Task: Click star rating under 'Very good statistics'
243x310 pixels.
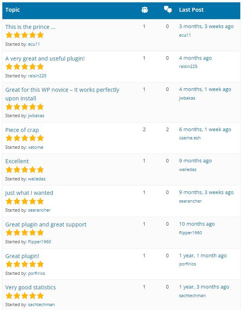Action: [x=25, y=296]
